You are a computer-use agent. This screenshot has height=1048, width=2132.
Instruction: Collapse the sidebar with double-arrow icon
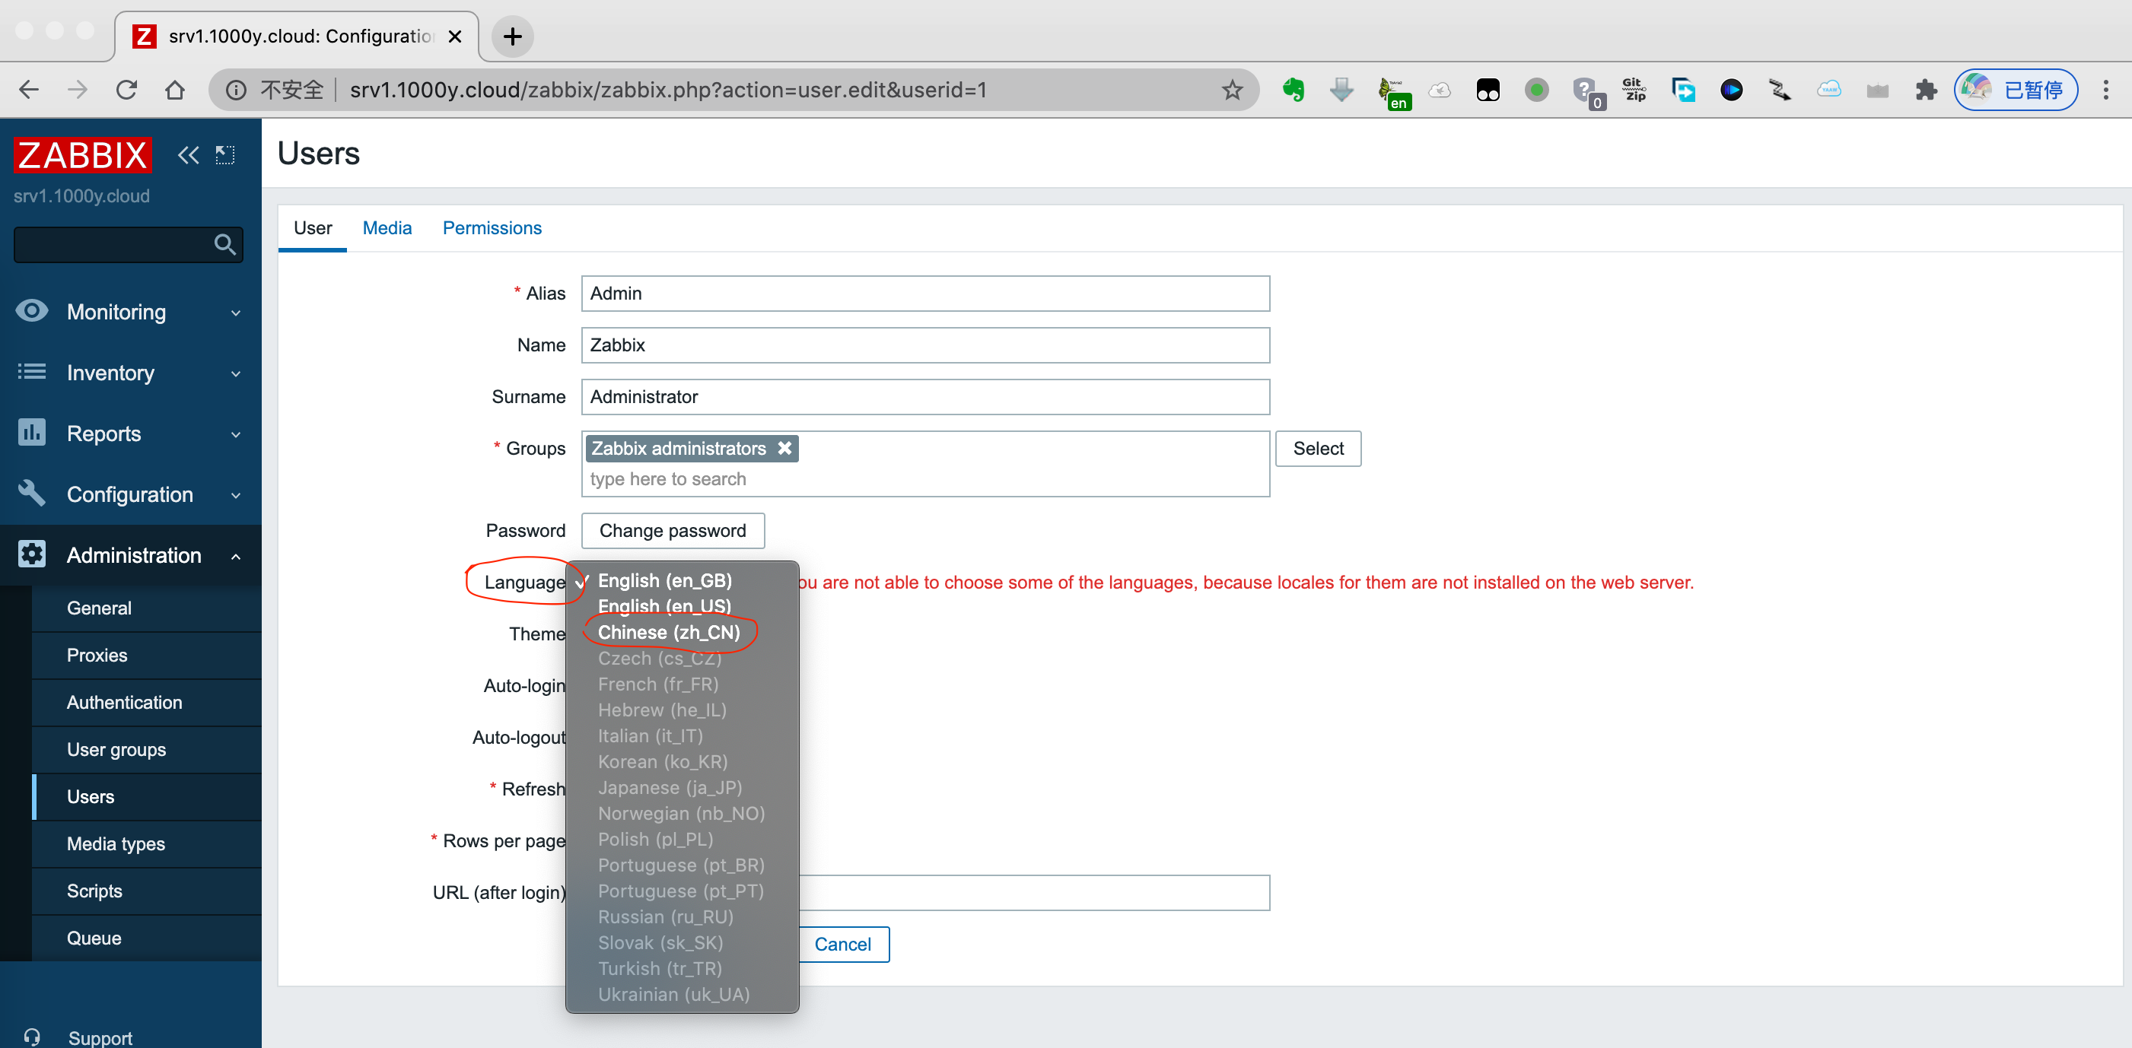pos(189,154)
